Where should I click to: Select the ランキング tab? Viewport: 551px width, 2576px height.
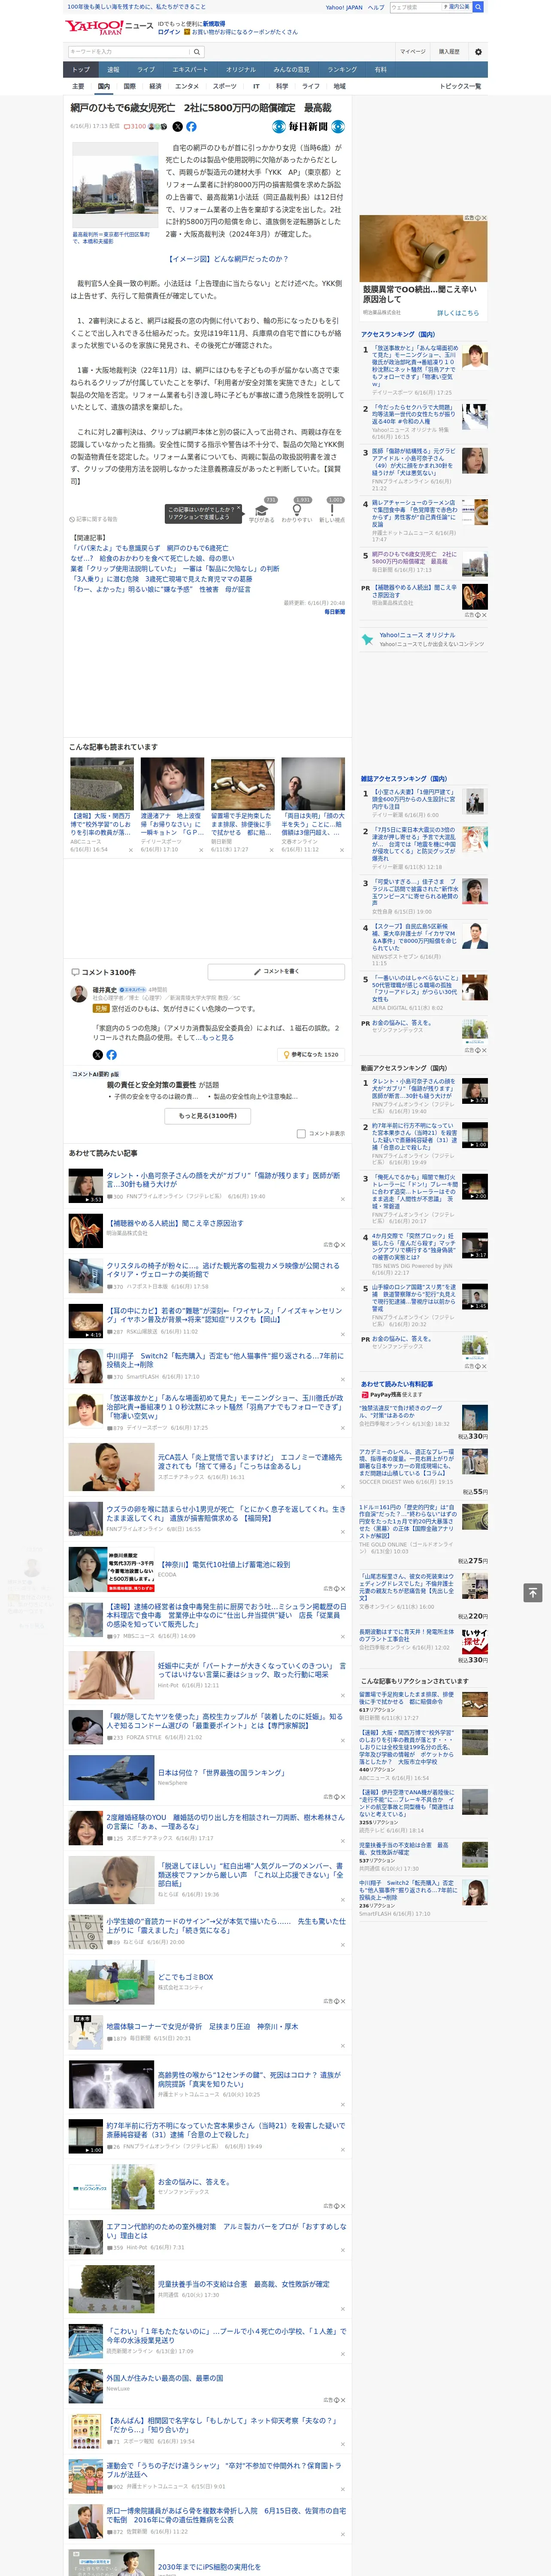tap(342, 70)
